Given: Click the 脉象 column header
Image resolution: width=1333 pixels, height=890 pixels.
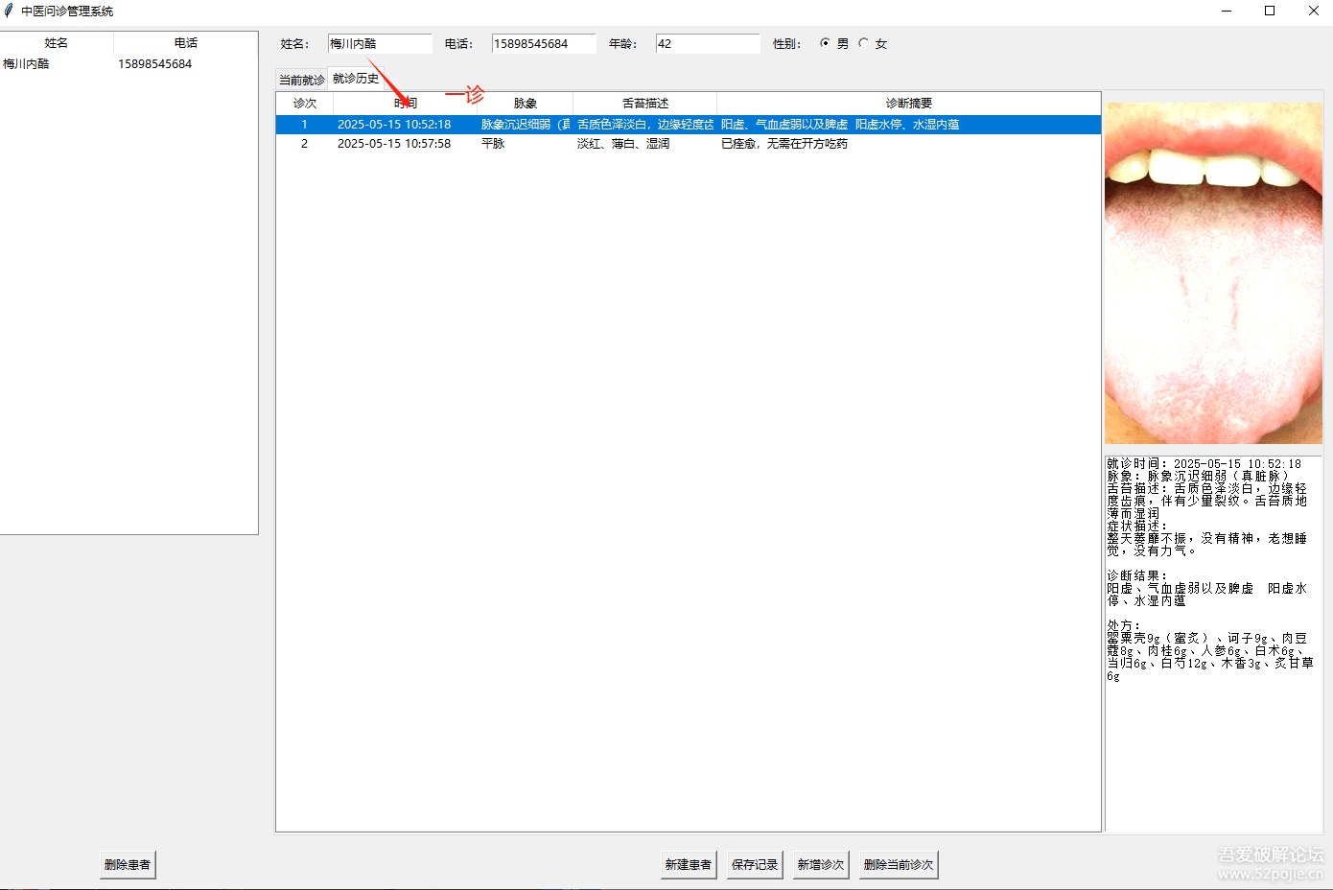Looking at the screenshot, I should point(526,104).
